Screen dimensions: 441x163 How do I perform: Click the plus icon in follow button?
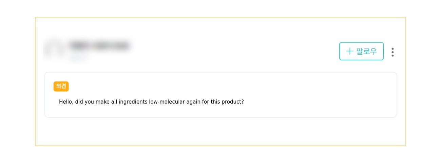[x=350, y=51]
